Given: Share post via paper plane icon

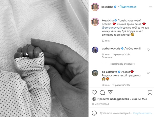Looking at the screenshot, I should (110, 92).
